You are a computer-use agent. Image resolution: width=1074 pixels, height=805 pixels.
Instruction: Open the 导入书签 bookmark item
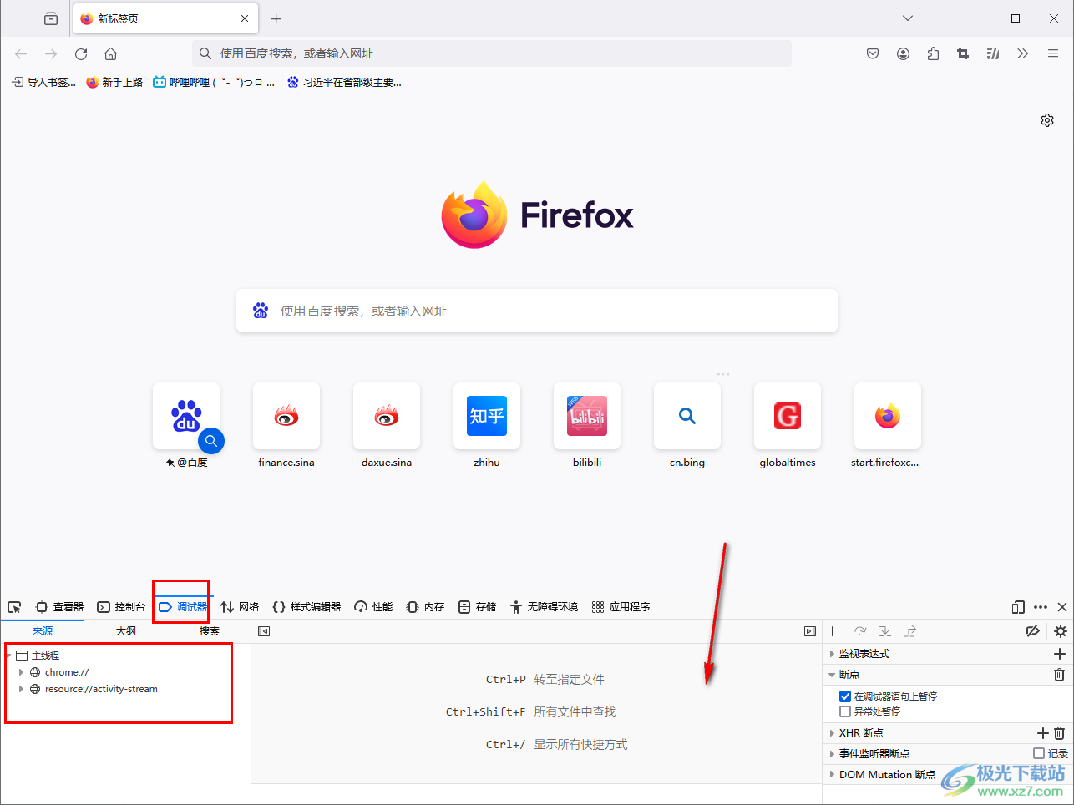coord(44,82)
